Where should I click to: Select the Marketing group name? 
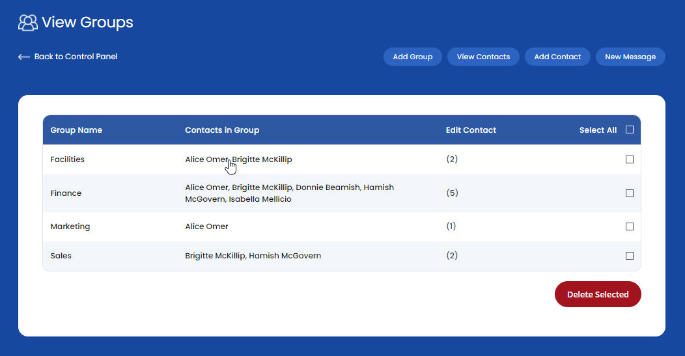click(x=70, y=226)
